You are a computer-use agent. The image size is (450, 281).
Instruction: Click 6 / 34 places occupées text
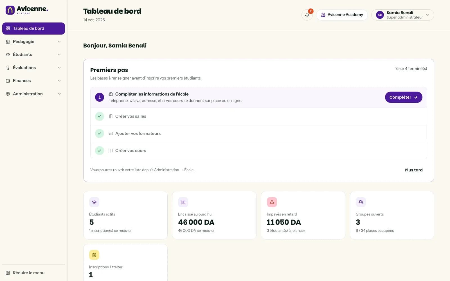pos(375,230)
